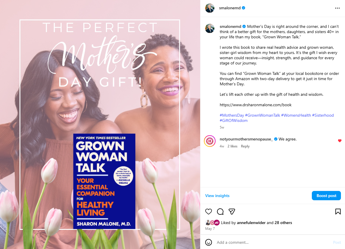
Task: View the liker avatars cluster
Action: click(x=212, y=223)
